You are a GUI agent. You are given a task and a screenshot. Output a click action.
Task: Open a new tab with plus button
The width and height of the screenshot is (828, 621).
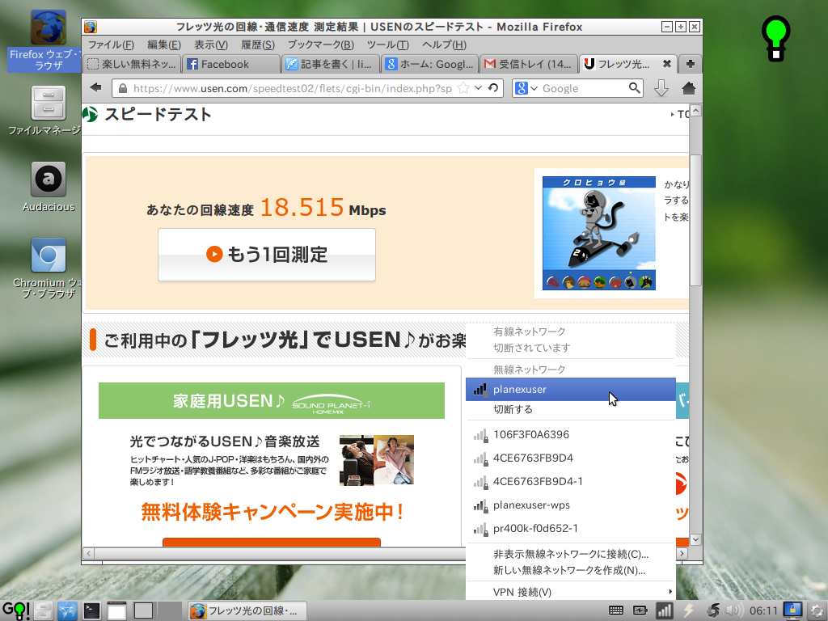click(x=691, y=64)
